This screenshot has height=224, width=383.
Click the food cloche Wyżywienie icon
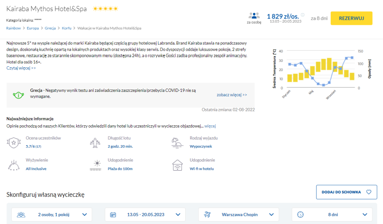[x=14, y=165]
